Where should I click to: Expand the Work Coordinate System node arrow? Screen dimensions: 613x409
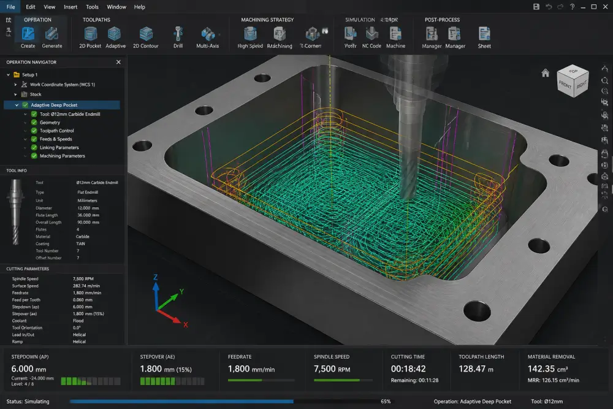tap(16, 85)
